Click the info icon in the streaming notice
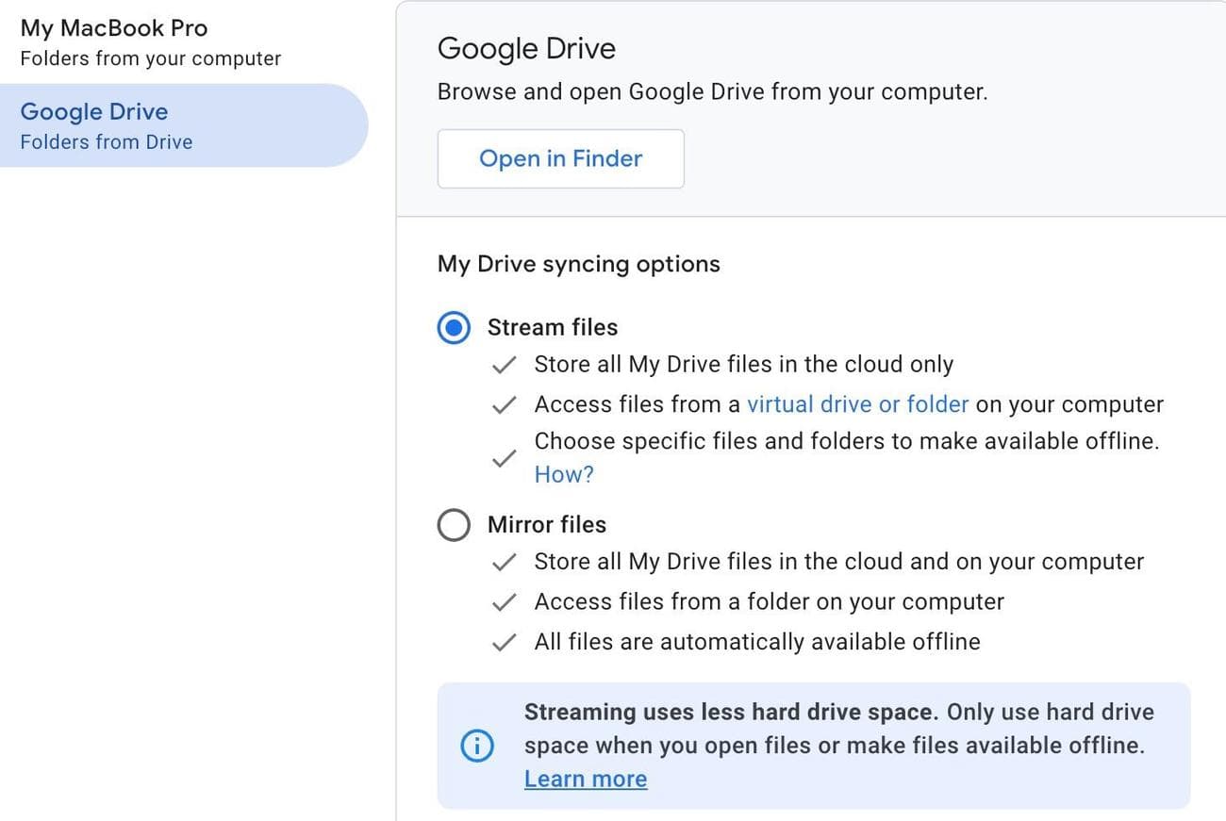Screen dimensions: 1226x821 [477, 746]
